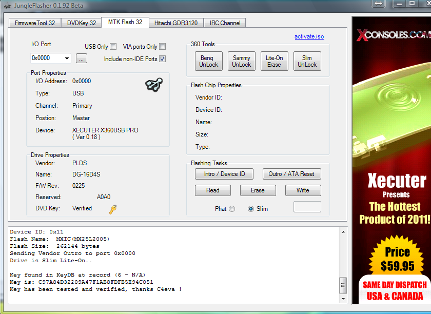Image resolution: width=431 pixels, height=314 pixels.
Task: Click the log scrollbar down arrow
Action: (x=343, y=299)
